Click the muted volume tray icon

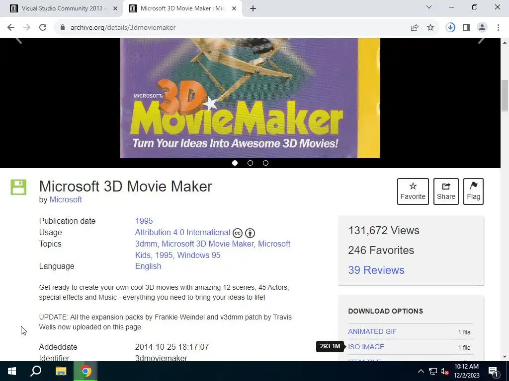[444, 371]
